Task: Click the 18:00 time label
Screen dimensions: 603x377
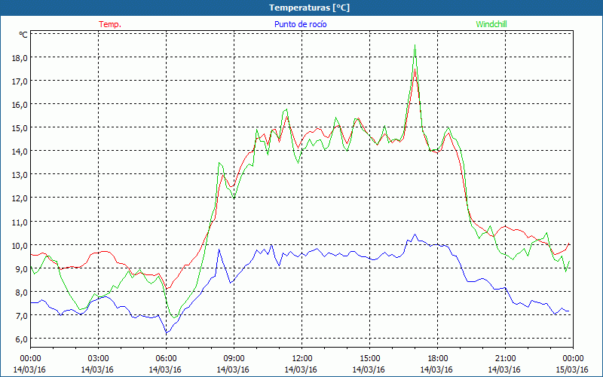Action: pyautogui.click(x=437, y=359)
